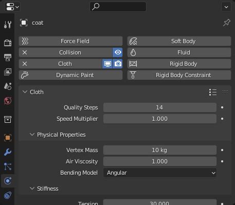Open the Collection properties tab
Screen dimensions: 235x205
(x=8, y=119)
